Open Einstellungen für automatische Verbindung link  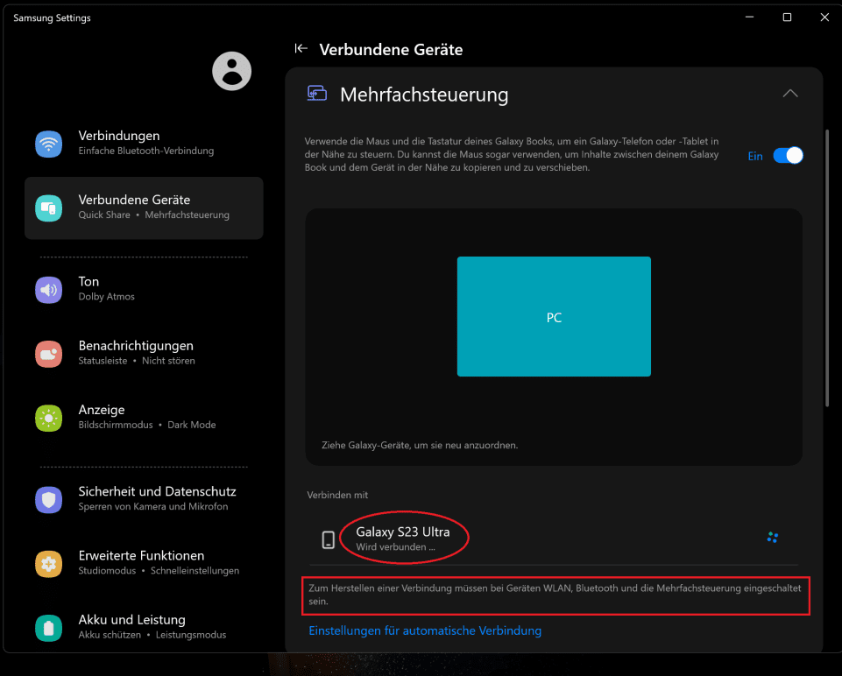pos(425,631)
